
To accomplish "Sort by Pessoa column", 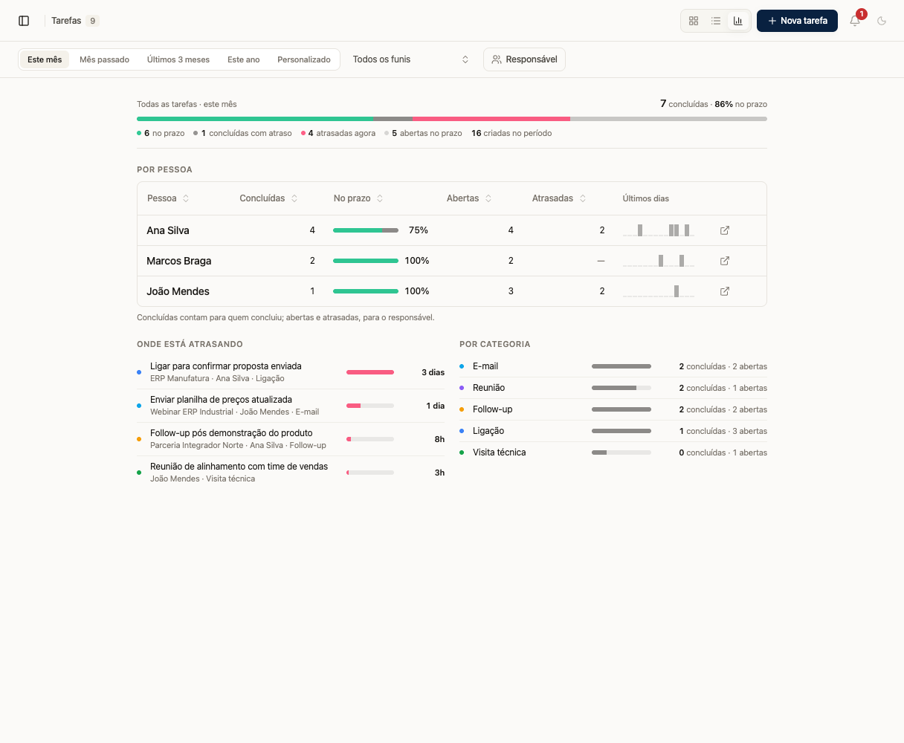I will tap(168, 198).
